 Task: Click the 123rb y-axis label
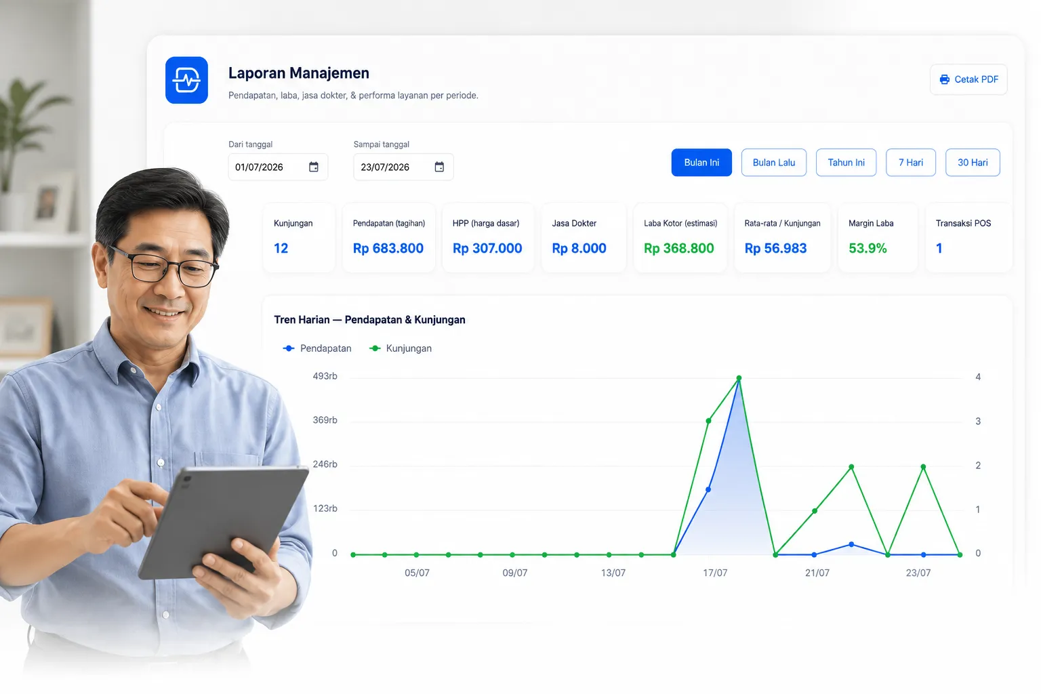[x=325, y=508]
